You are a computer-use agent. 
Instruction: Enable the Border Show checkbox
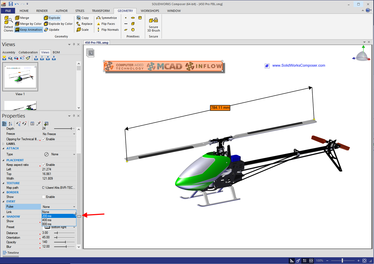(44, 197)
